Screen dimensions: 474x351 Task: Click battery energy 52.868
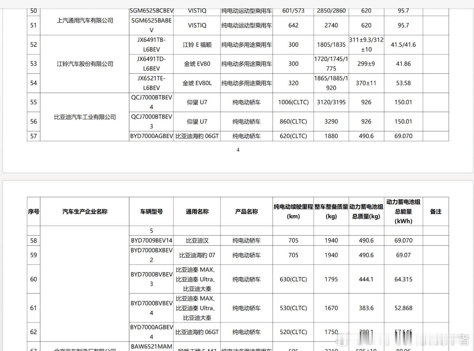403,308
